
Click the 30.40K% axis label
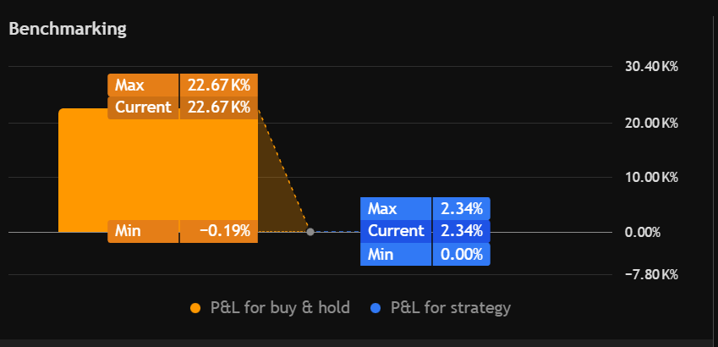652,66
